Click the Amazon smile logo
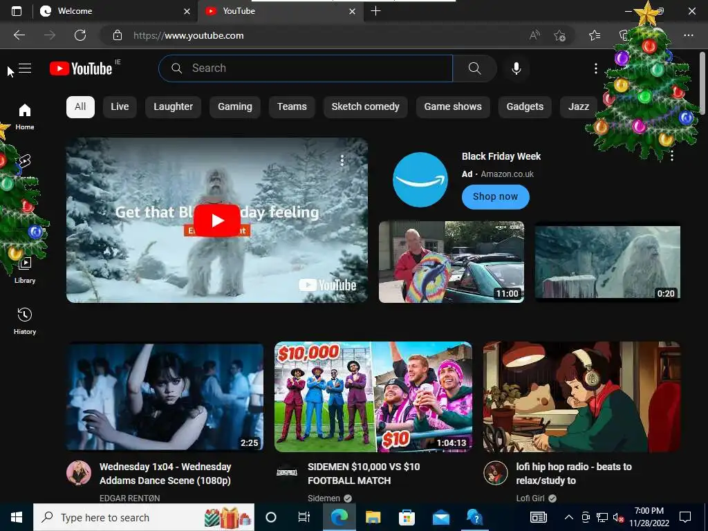 [420, 179]
